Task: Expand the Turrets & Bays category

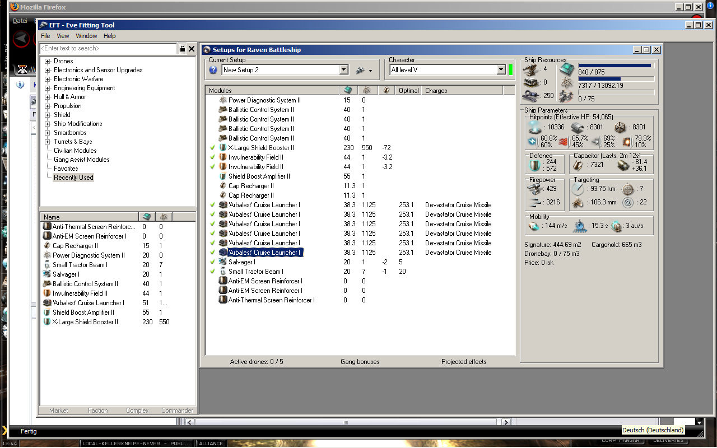Action: point(48,142)
